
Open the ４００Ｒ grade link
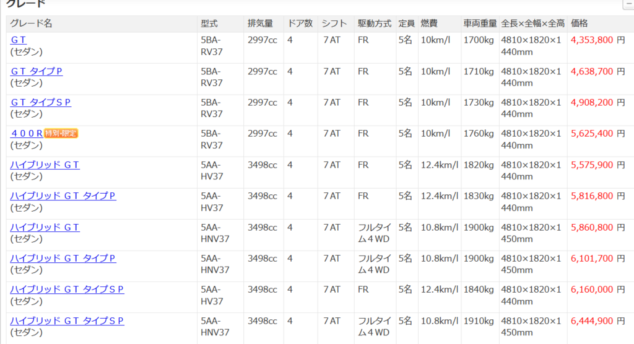[27, 133]
